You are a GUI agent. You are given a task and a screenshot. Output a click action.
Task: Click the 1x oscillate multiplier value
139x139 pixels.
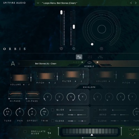point(49,133)
